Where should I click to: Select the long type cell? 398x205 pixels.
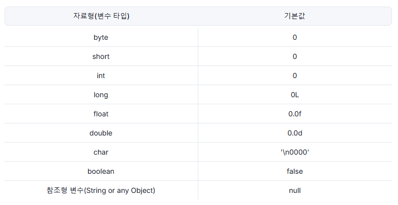click(101, 95)
